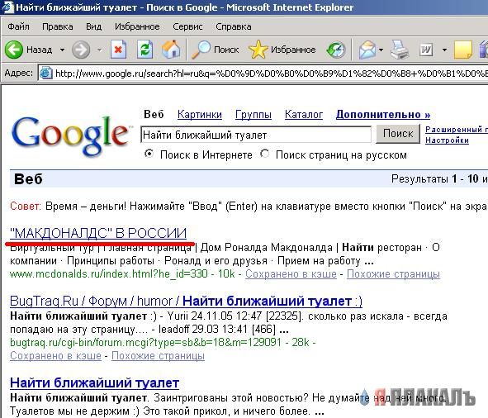
Task: Click the Google search input field
Action: pyautogui.click(x=256, y=135)
